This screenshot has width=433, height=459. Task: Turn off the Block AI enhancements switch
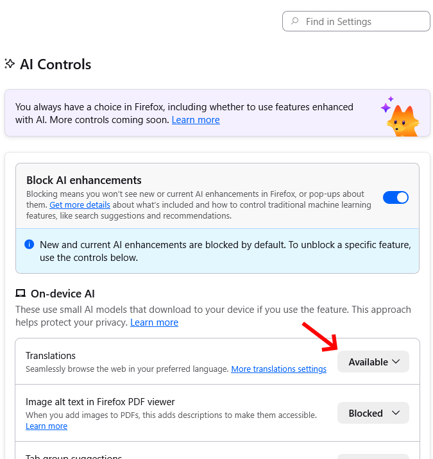coord(396,197)
